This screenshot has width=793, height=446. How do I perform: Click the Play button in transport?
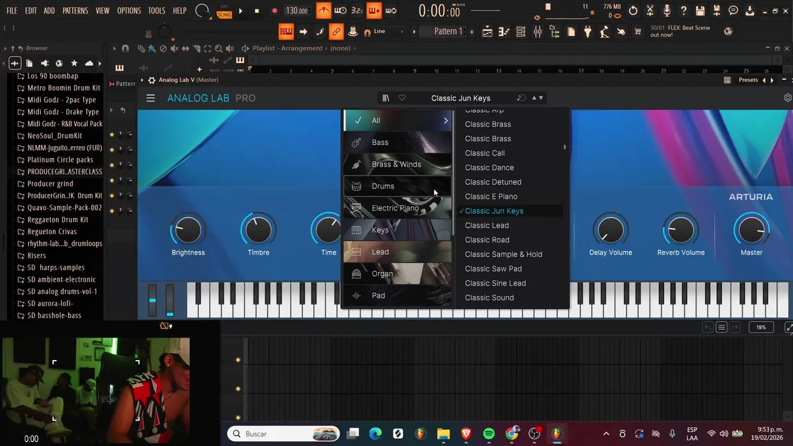click(x=240, y=11)
